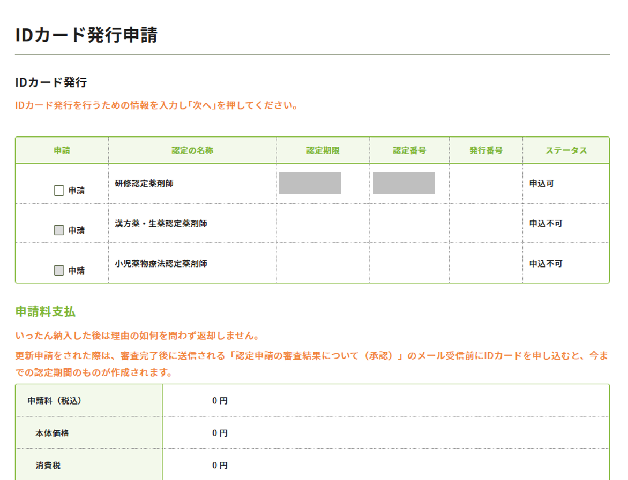Image resolution: width=628 pixels, height=480 pixels.
Task: Click the 研修認定薬剤師 certification name
Action: tap(144, 184)
